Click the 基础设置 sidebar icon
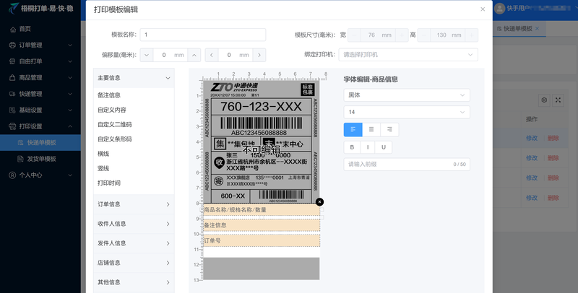The image size is (578, 293). 12,110
